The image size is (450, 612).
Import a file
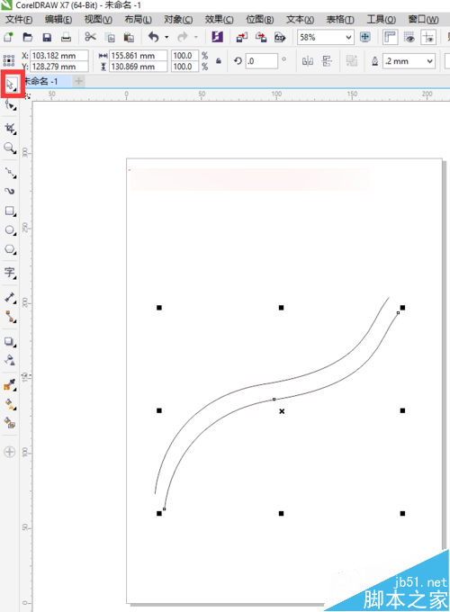[x=242, y=38]
